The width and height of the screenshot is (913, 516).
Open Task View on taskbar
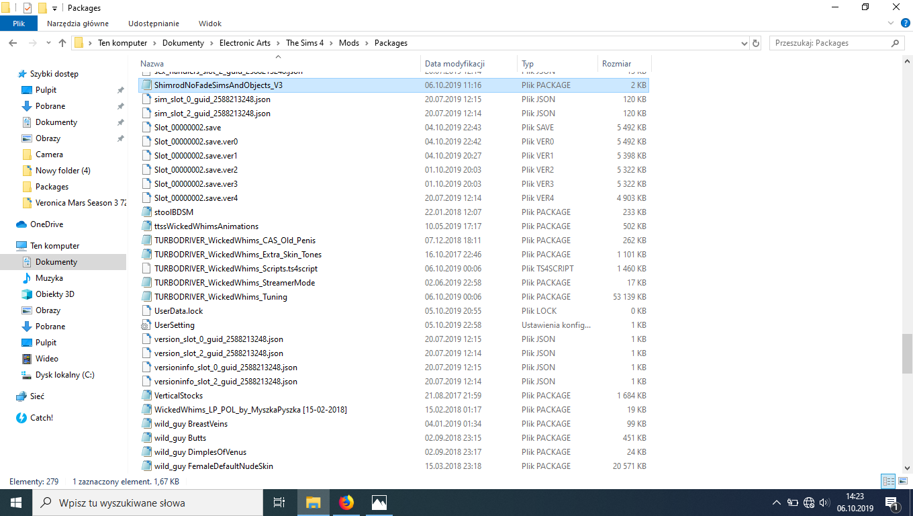pyautogui.click(x=279, y=503)
